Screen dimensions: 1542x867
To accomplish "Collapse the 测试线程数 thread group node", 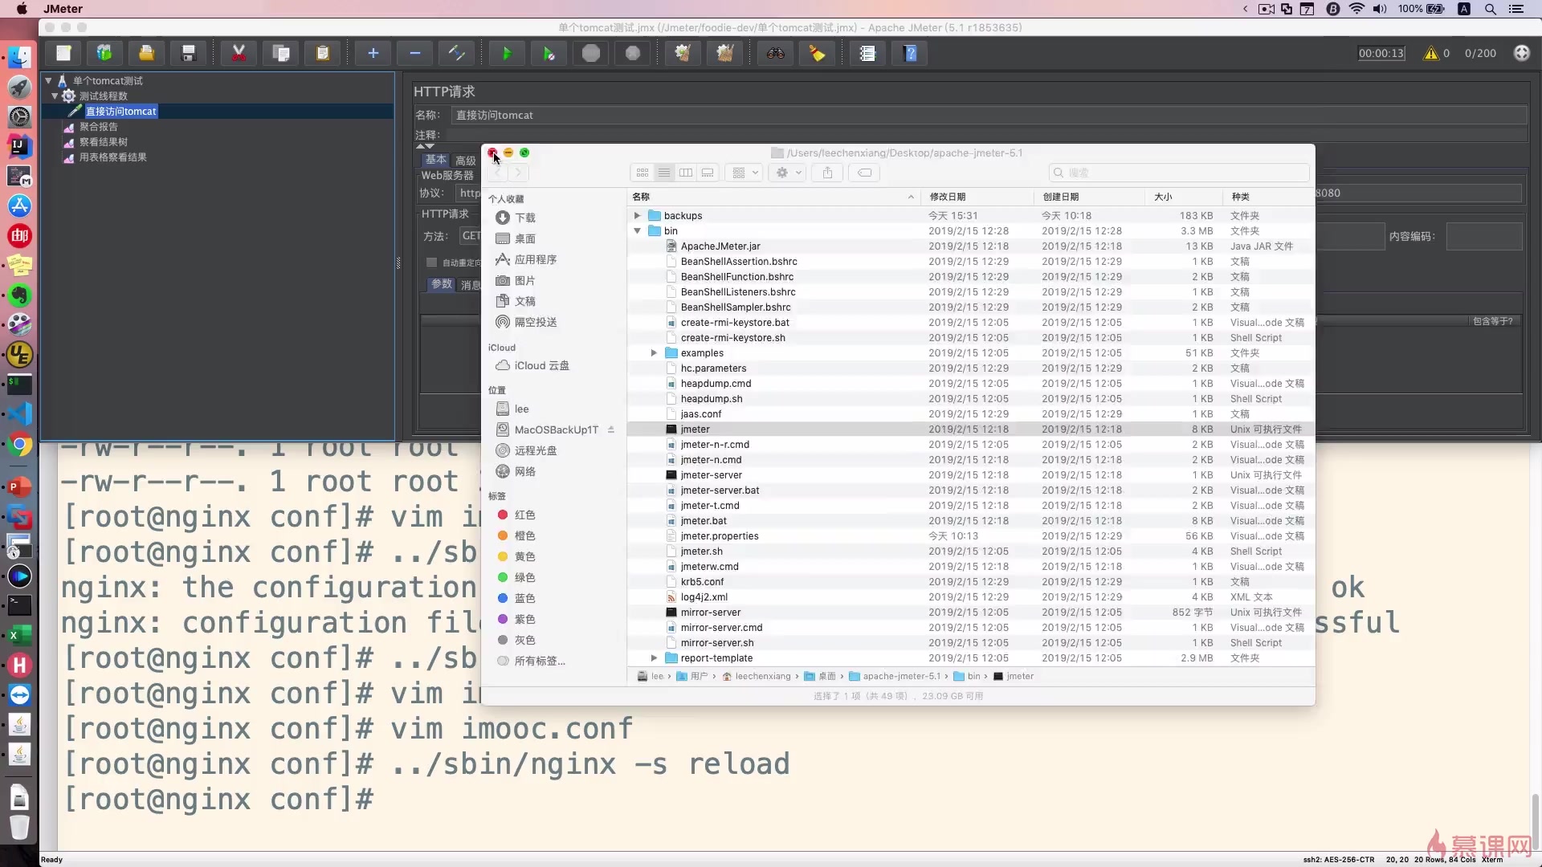I will (55, 96).
